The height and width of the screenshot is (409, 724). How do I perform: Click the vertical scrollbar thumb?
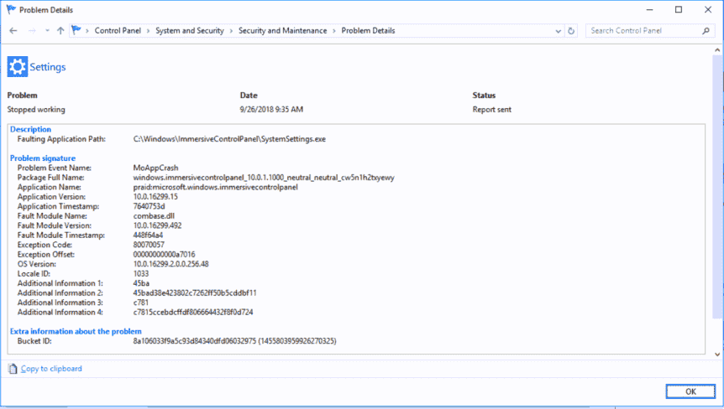coord(717,187)
